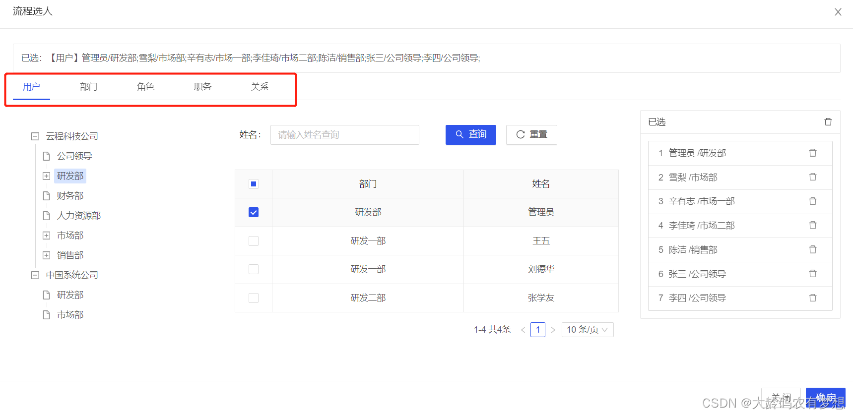This screenshot has width=853, height=414.
Task: Click the 部门 column header
Action: click(x=368, y=184)
